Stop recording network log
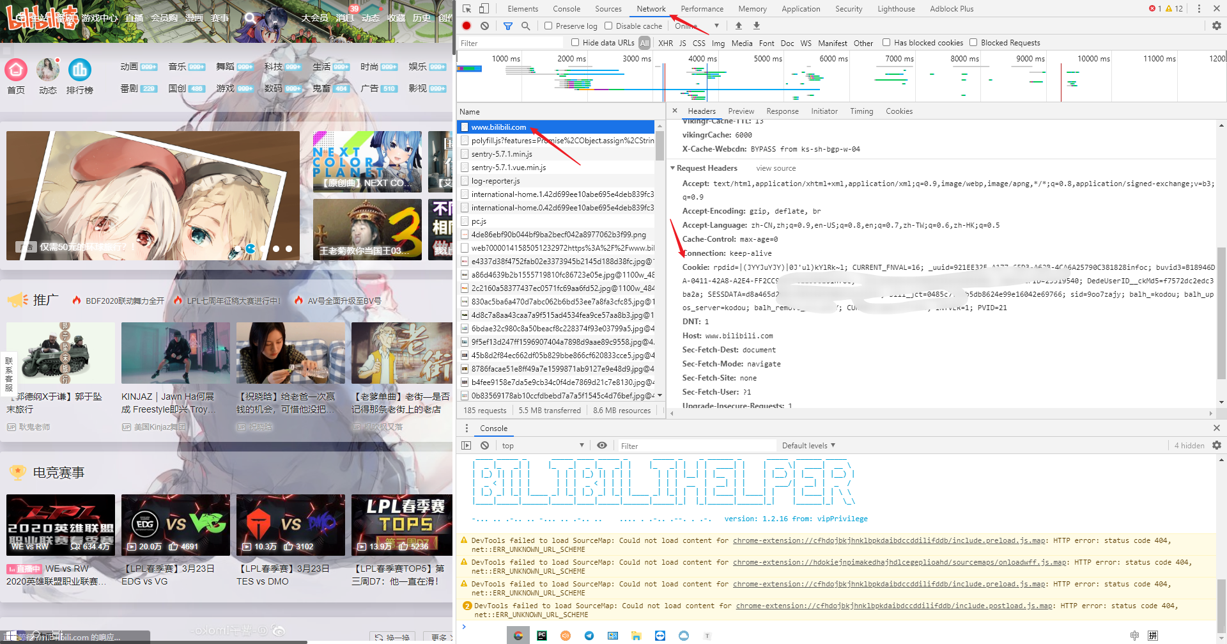The height and width of the screenshot is (644, 1227). (467, 26)
